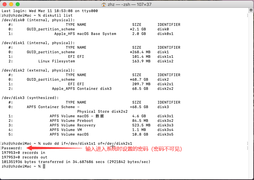
Task: Click the home folder icon in title bar
Action: 104,5
